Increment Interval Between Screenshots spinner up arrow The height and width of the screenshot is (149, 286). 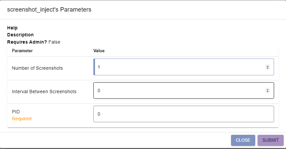267,90
